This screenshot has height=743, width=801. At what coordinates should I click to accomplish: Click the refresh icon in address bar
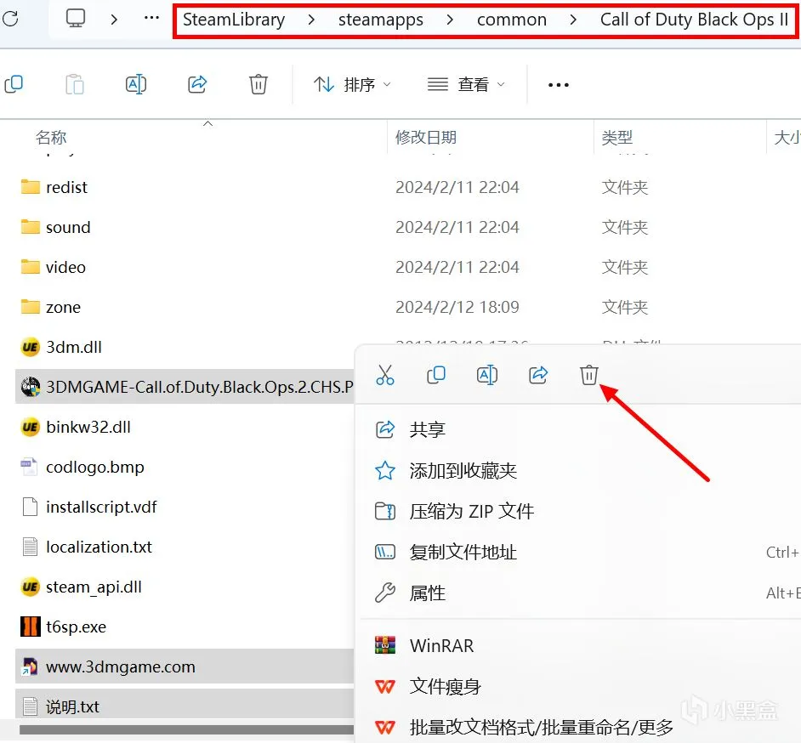point(10,20)
